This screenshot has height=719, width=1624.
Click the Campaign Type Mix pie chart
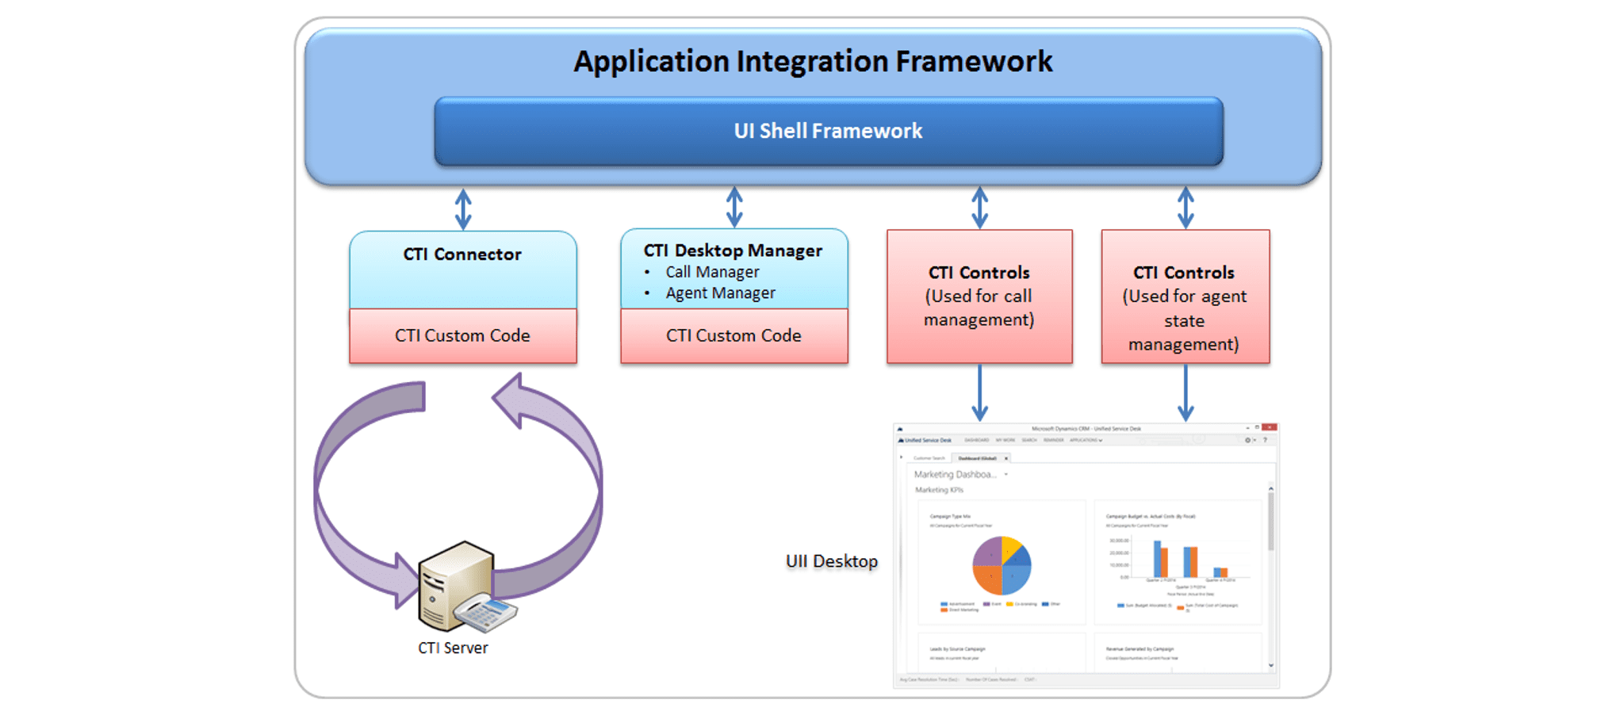pos(1002,566)
